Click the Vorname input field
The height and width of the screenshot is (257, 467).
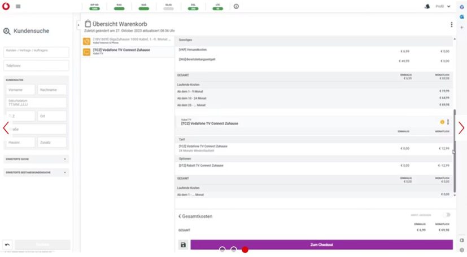click(20, 90)
